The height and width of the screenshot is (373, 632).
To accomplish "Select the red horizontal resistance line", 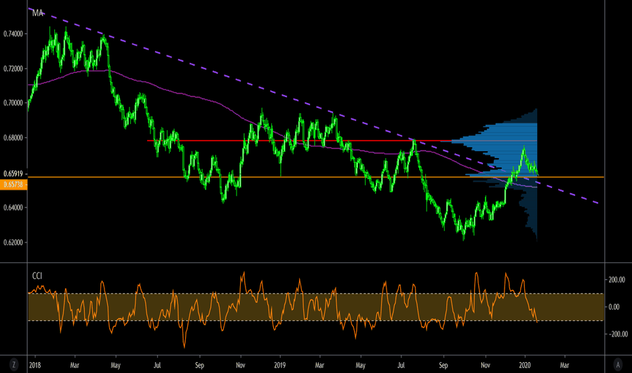I will point(271,141).
